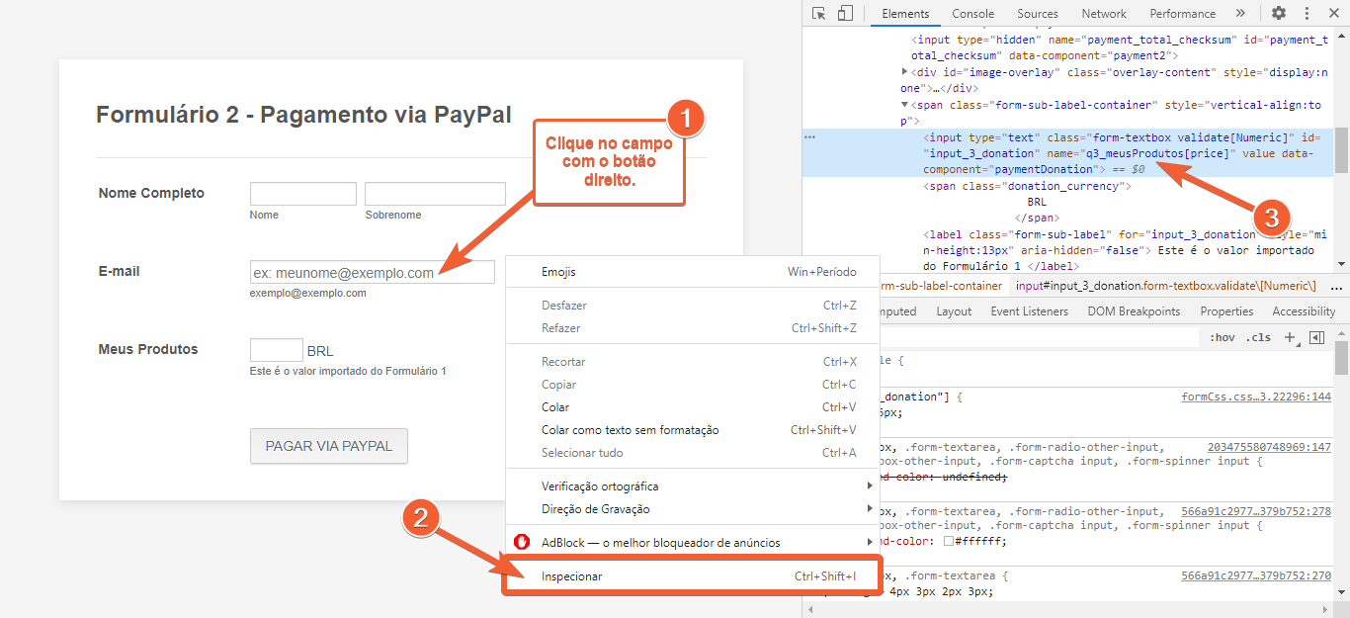Activate the inspect element picker icon
This screenshot has height=618, width=1350.
(818, 14)
